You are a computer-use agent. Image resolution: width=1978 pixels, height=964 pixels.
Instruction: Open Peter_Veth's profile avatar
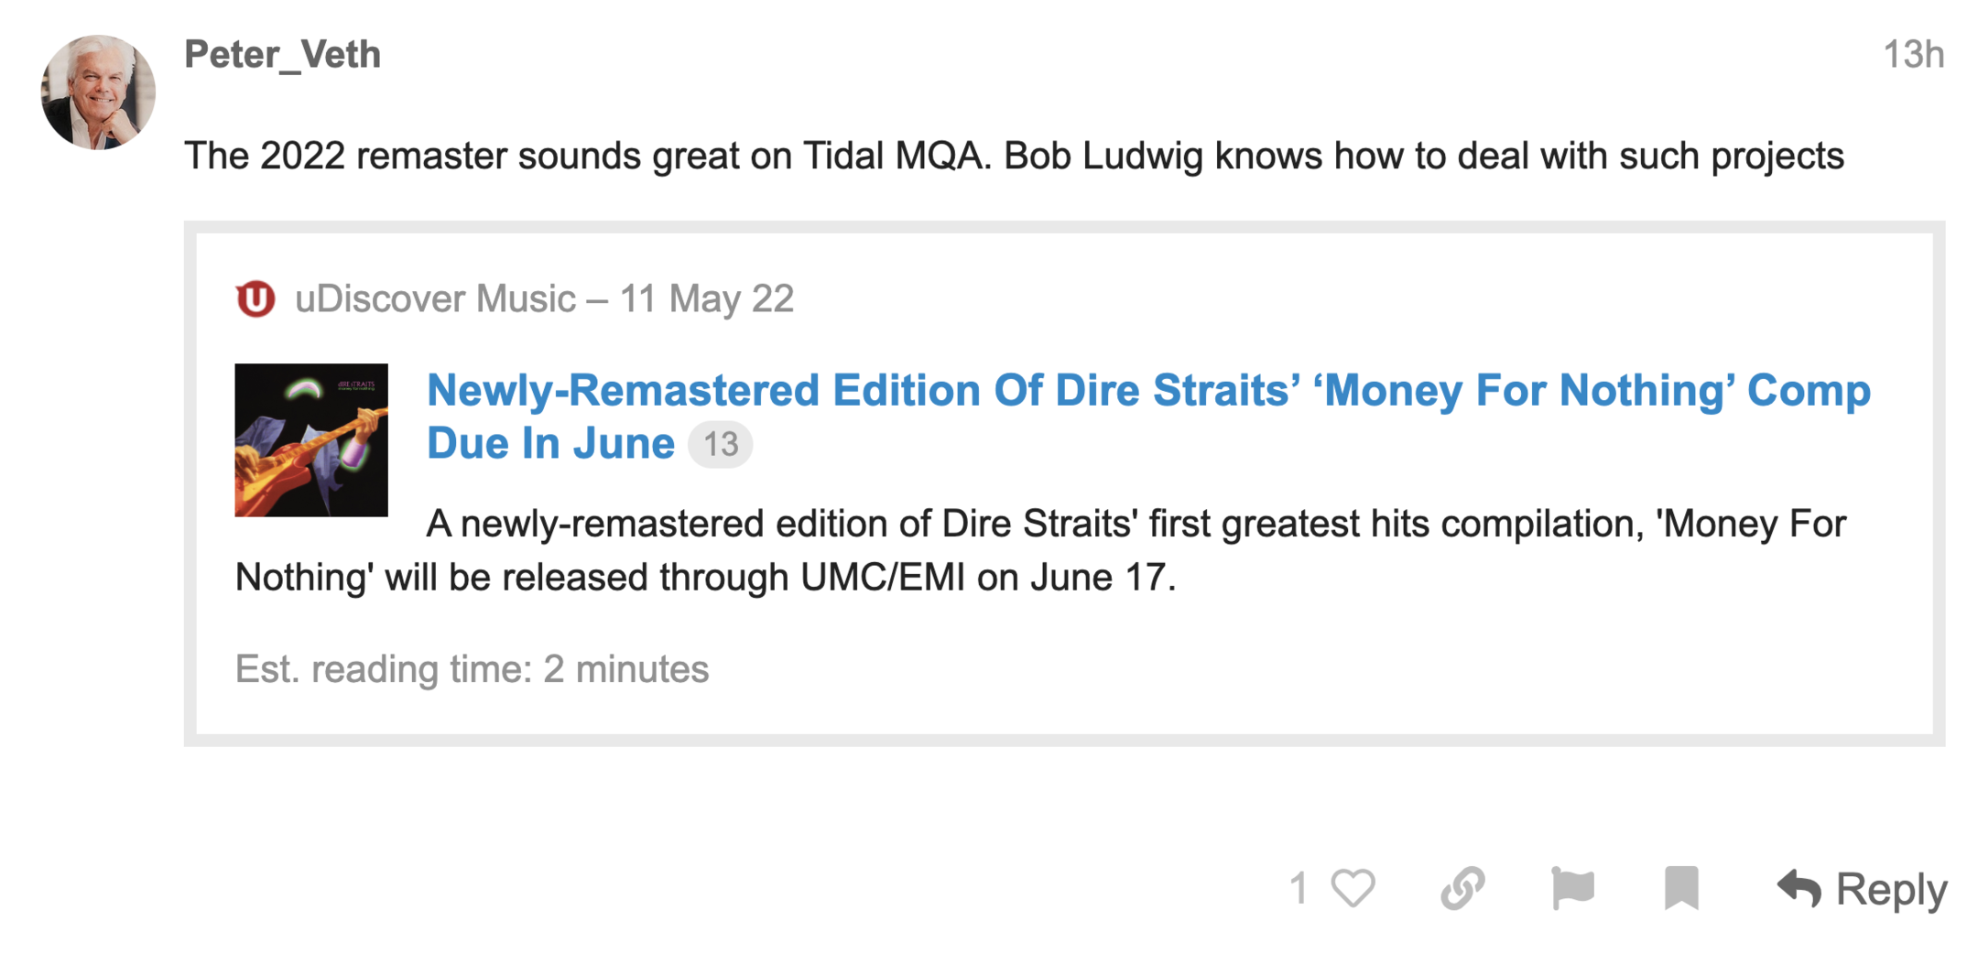coord(98,92)
